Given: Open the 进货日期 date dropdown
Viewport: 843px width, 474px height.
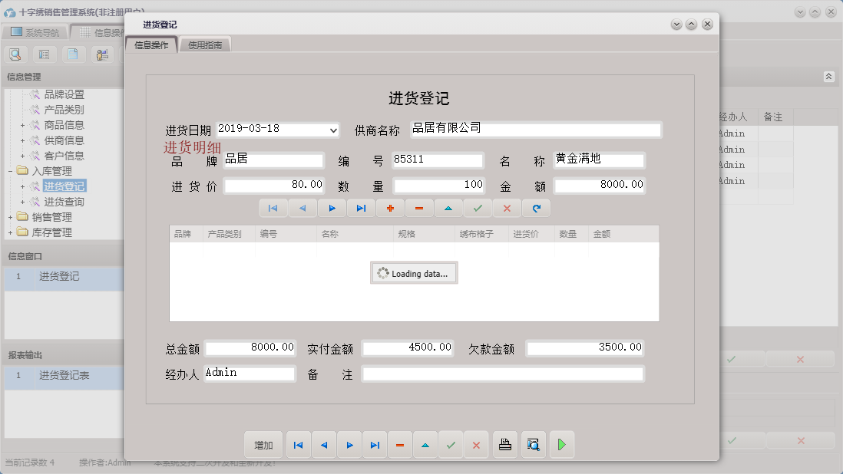Looking at the screenshot, I should (x=332, y=129).
